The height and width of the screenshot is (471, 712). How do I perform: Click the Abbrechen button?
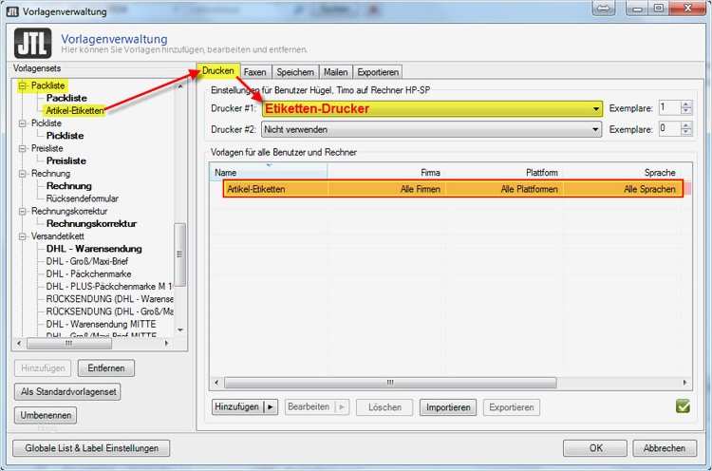pos(665,448)
